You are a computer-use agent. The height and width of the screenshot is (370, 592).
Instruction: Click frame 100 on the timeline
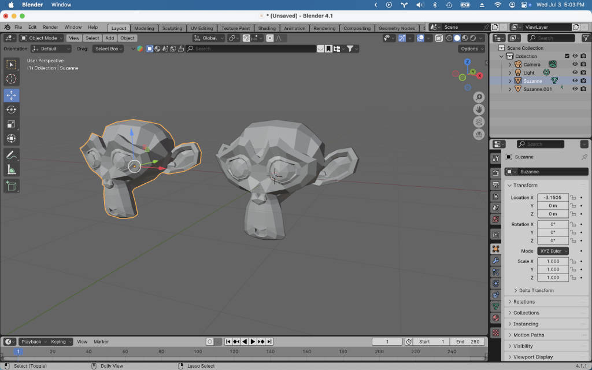198,351
